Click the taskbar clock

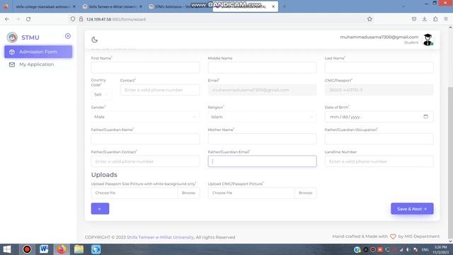[441, 249]
